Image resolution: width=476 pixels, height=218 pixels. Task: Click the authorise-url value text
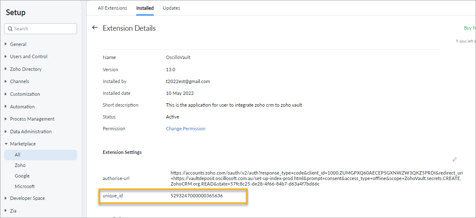tap(316, 178)
